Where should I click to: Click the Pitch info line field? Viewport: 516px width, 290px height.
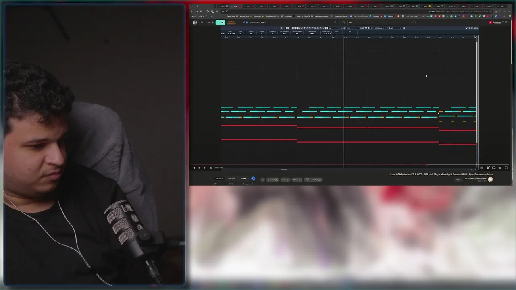pos(241,32)
